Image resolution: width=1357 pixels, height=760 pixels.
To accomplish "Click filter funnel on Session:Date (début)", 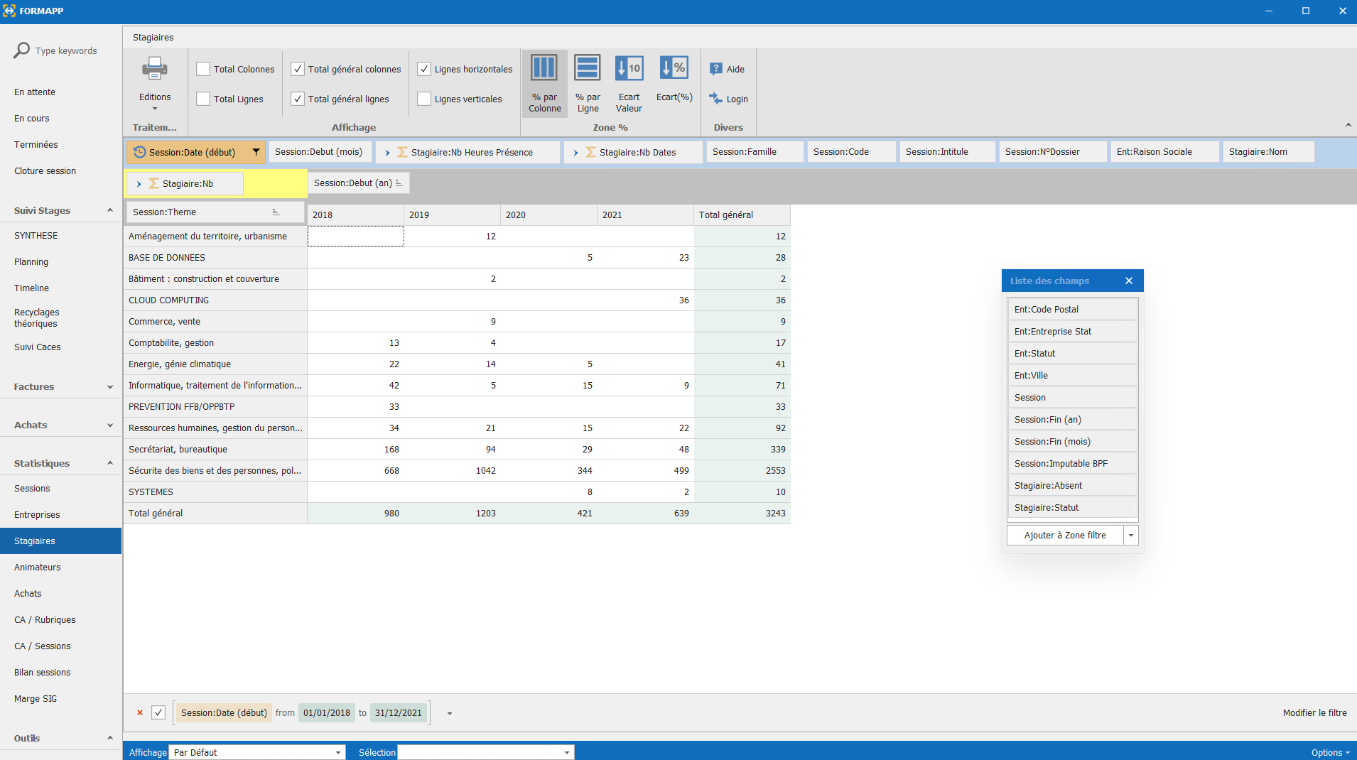I will coord(256,152).
